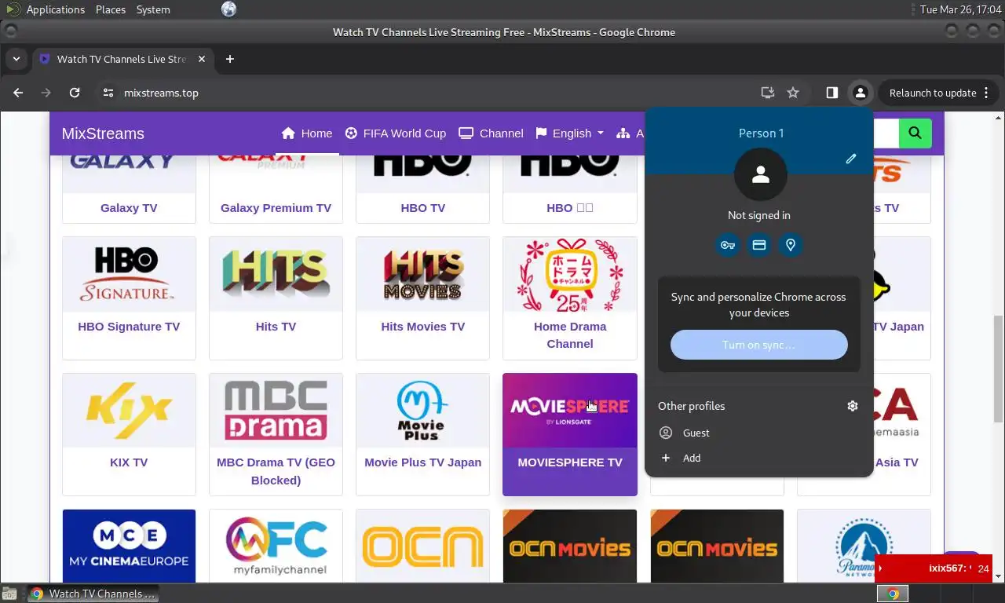This screenshot has width=1005, height=603.
Task: Close the Watch TV Channels tab
Action: [202, 59]
